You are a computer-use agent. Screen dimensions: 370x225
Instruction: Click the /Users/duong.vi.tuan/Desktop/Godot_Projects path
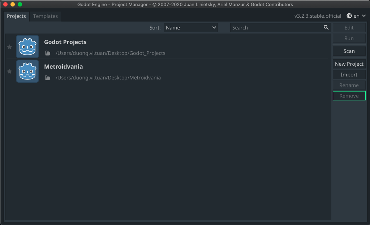coord(111,53)
